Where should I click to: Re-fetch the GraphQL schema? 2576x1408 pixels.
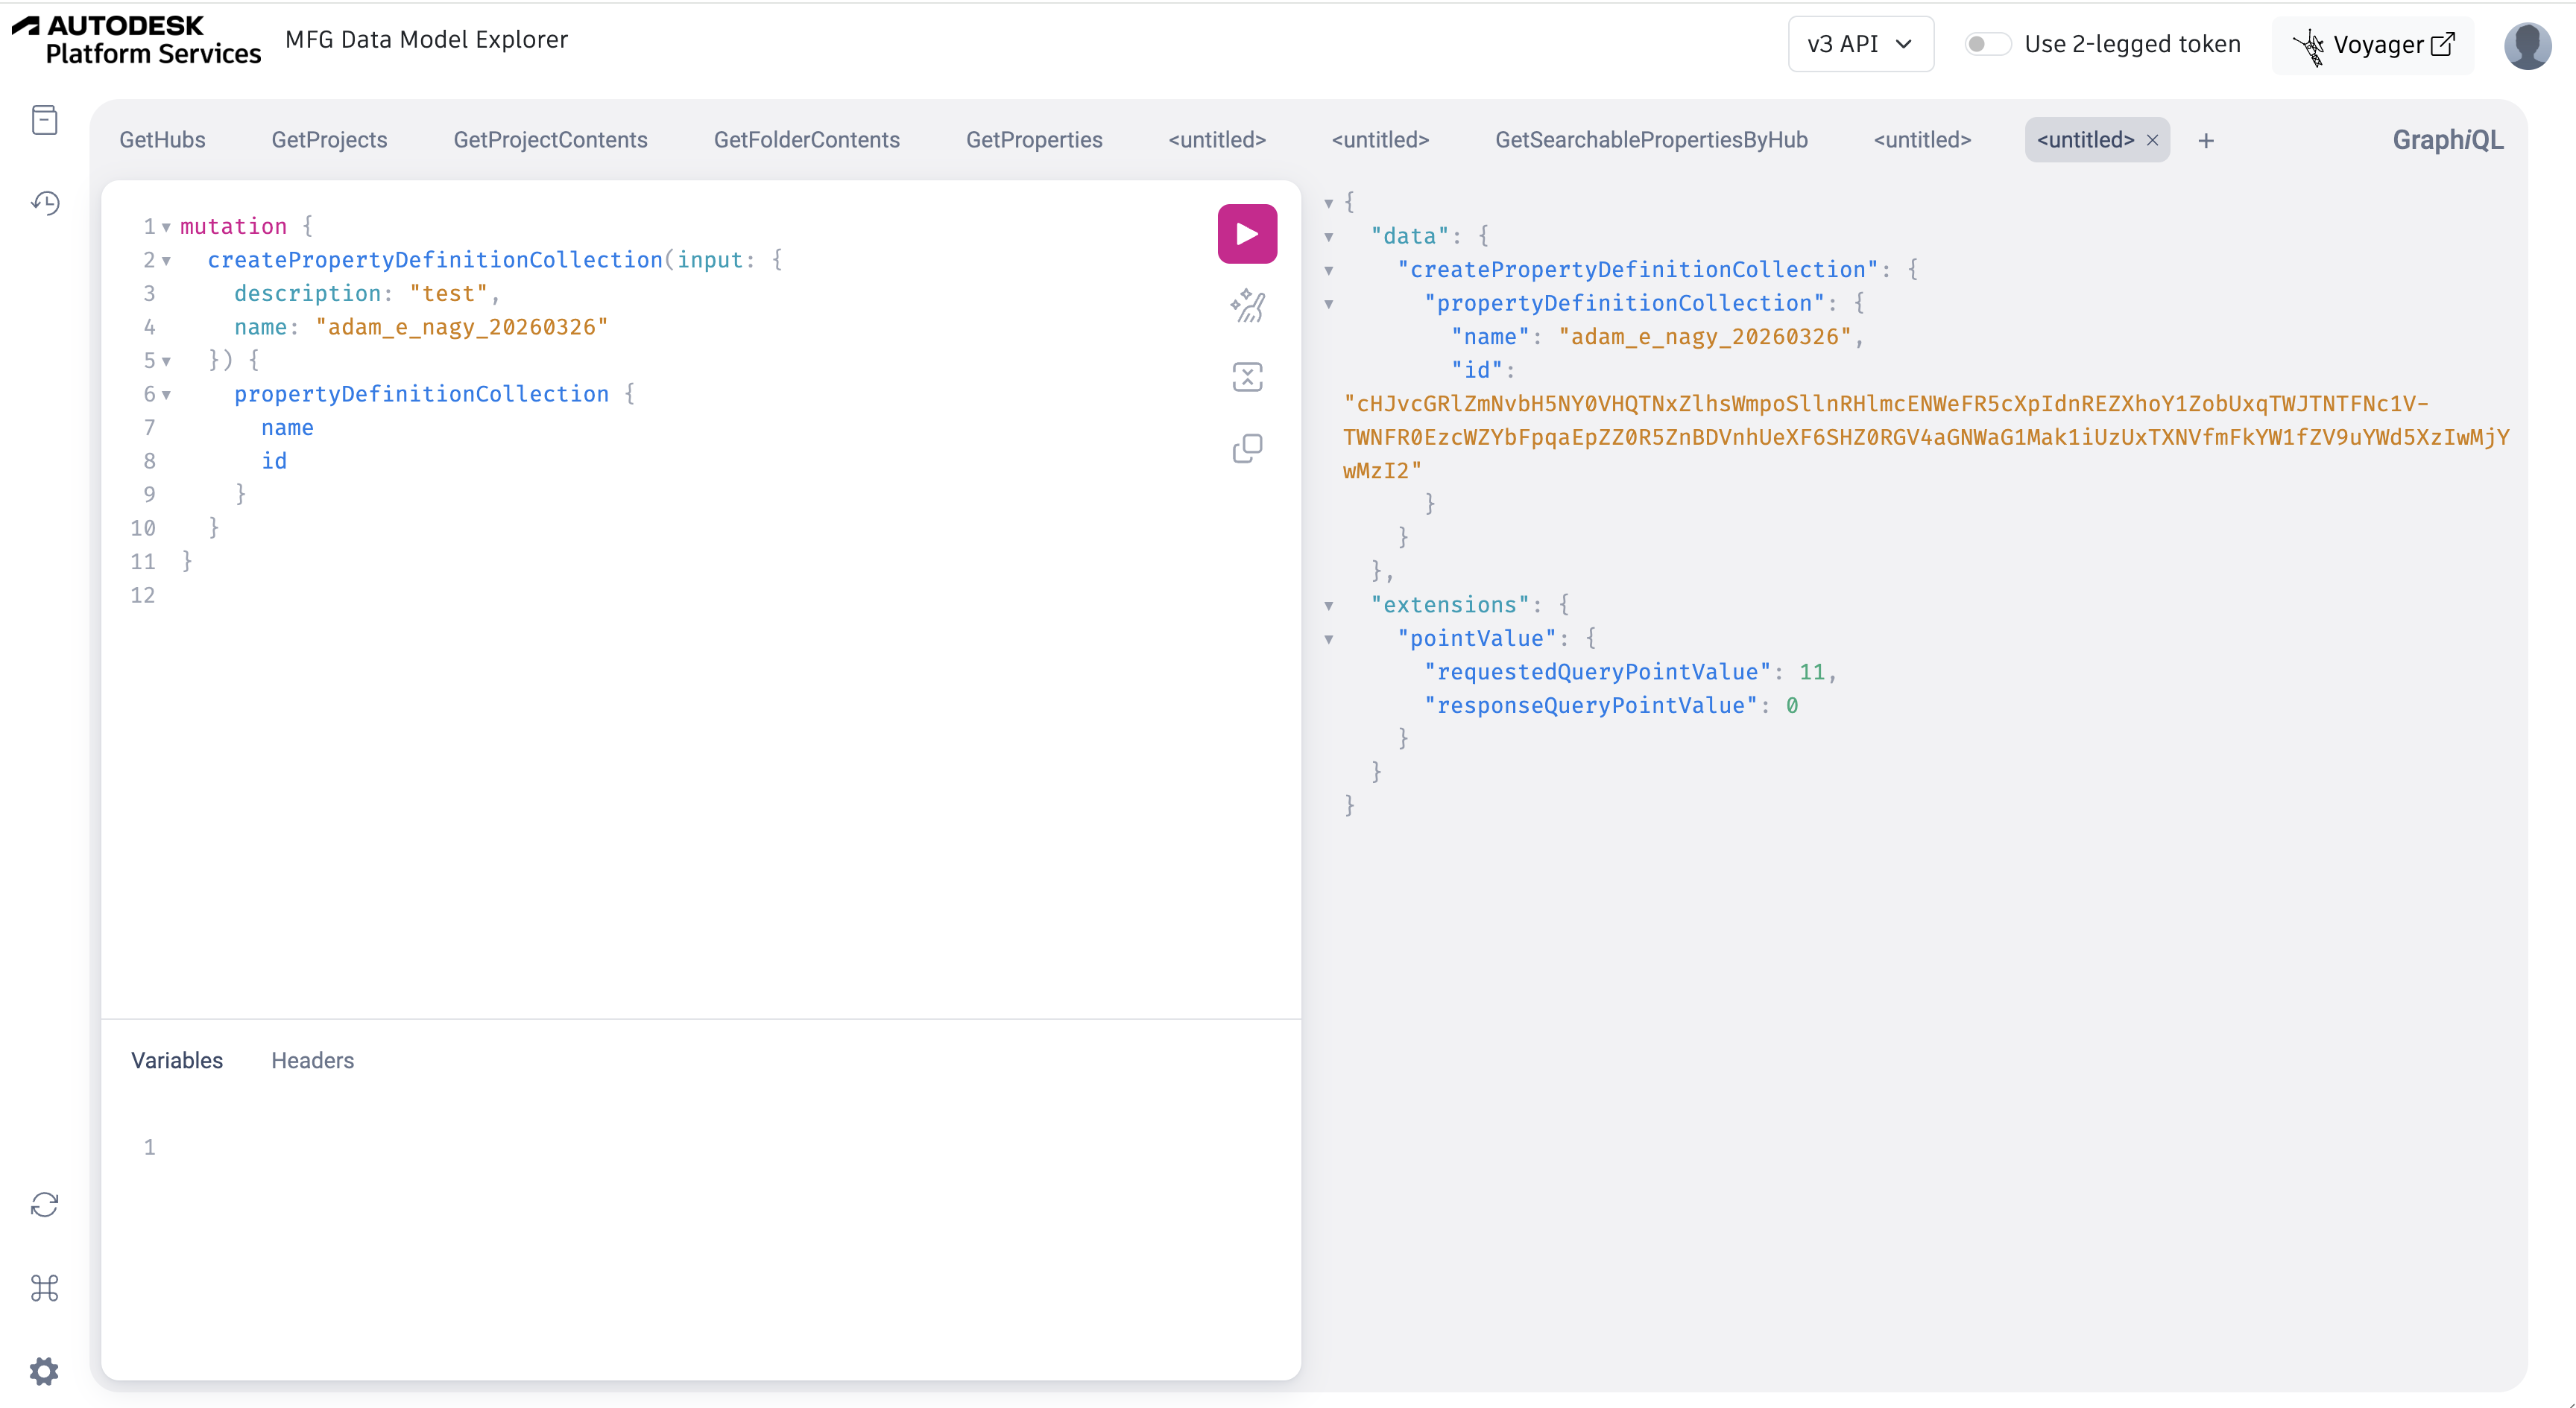[44, 1204]
